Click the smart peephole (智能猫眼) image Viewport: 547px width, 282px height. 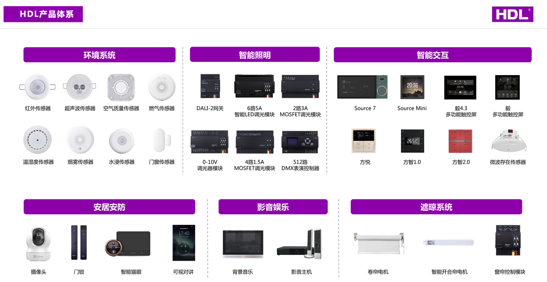click(127, 244)
